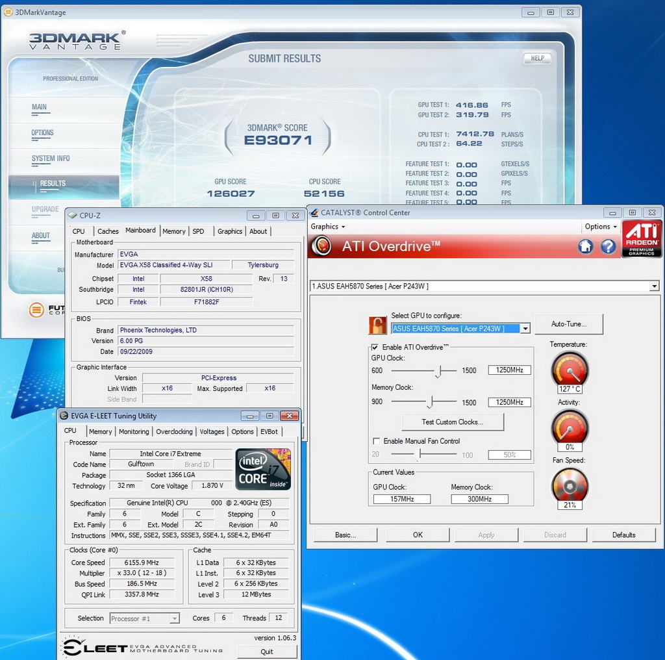The height and width of the screenshot is (660, 665).
Task: Click the Catalyst Control Center title icon
Action: coord(314,212)
